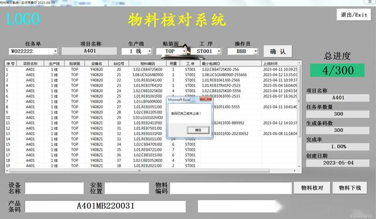Click the 退出/Exit button
This screenshot has height=219, width=376.
354,15
